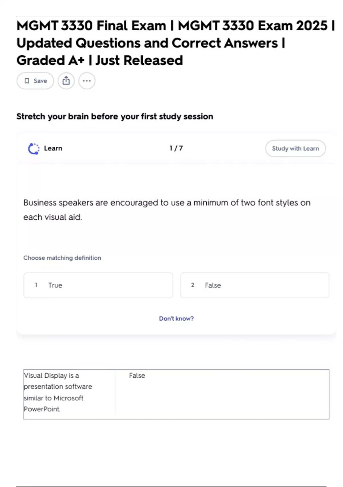The height and width of the screenshot is (487, 343).
Task: Click the Don't know? link
Action: click(176, 319)
